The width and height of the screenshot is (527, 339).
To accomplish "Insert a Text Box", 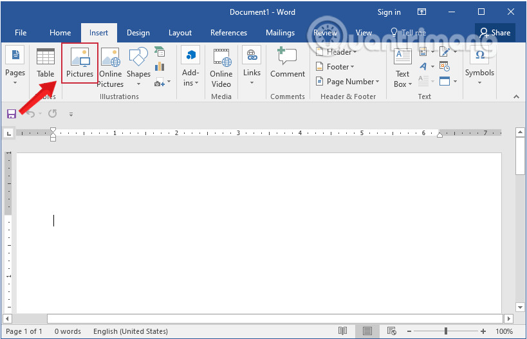I will click(402, 67).
